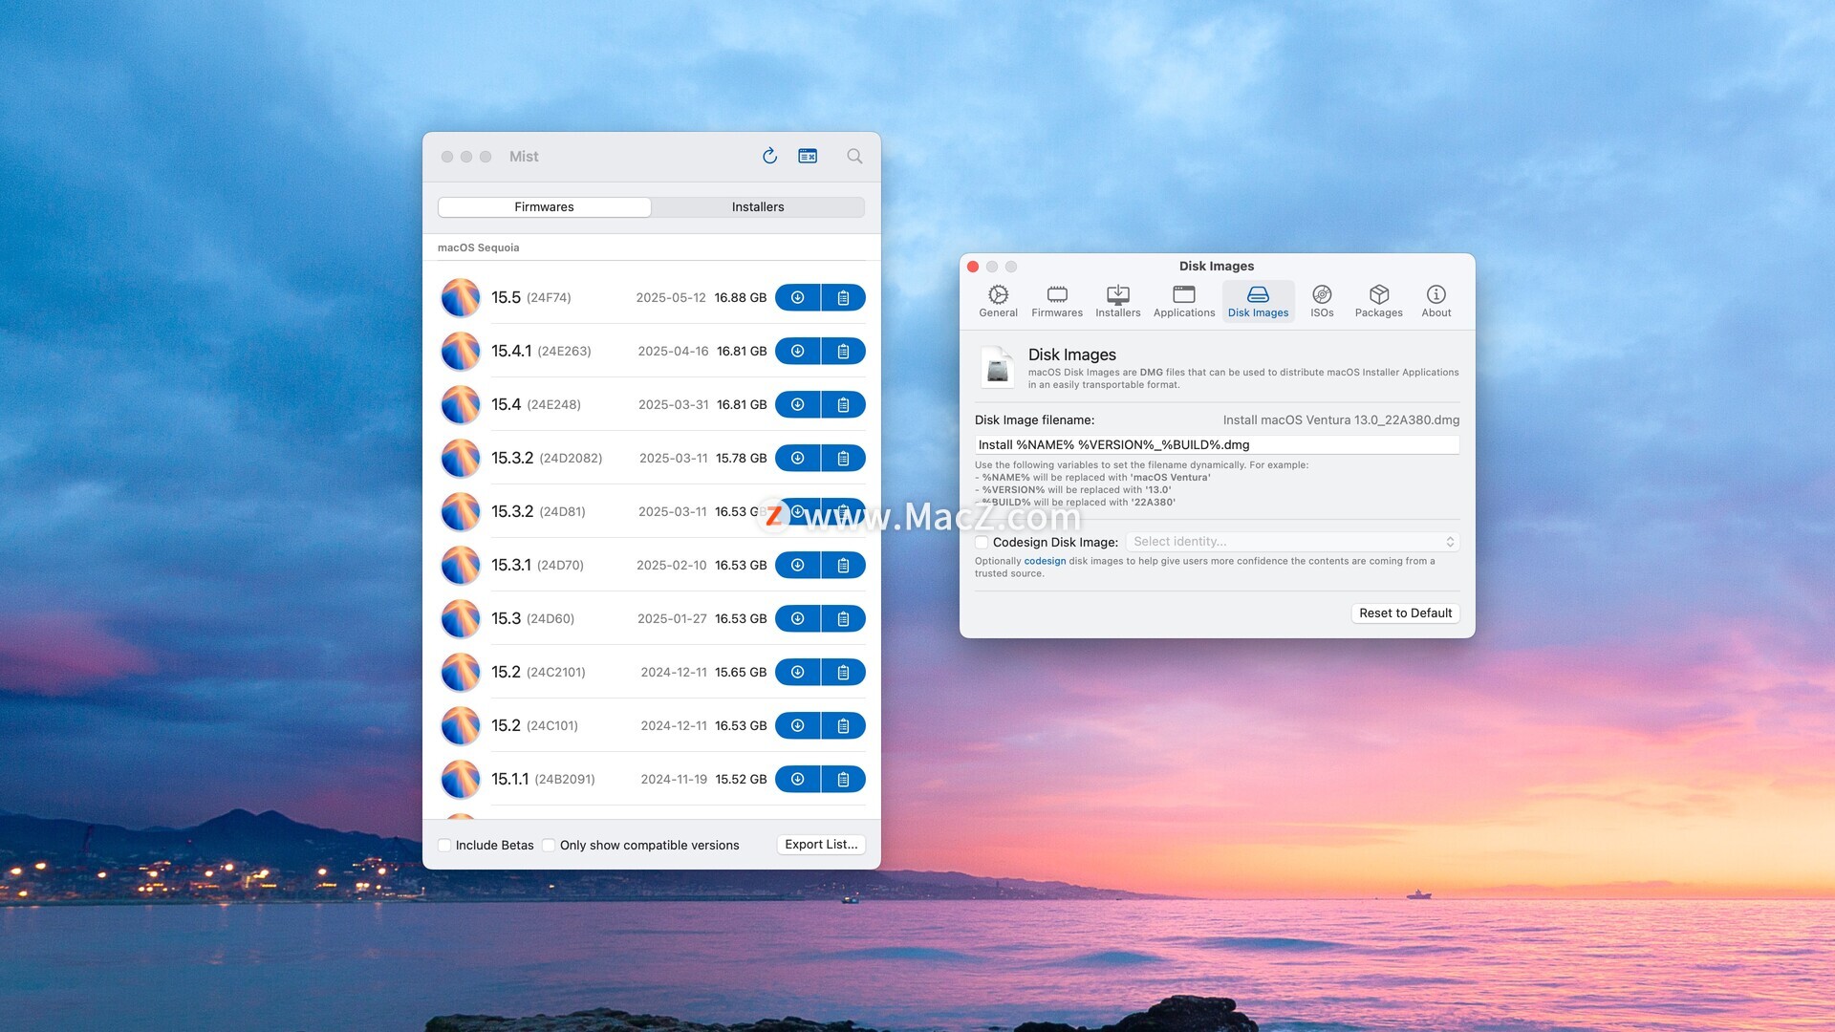Enable Codesign Disk Image checkbox

(982, 543)
